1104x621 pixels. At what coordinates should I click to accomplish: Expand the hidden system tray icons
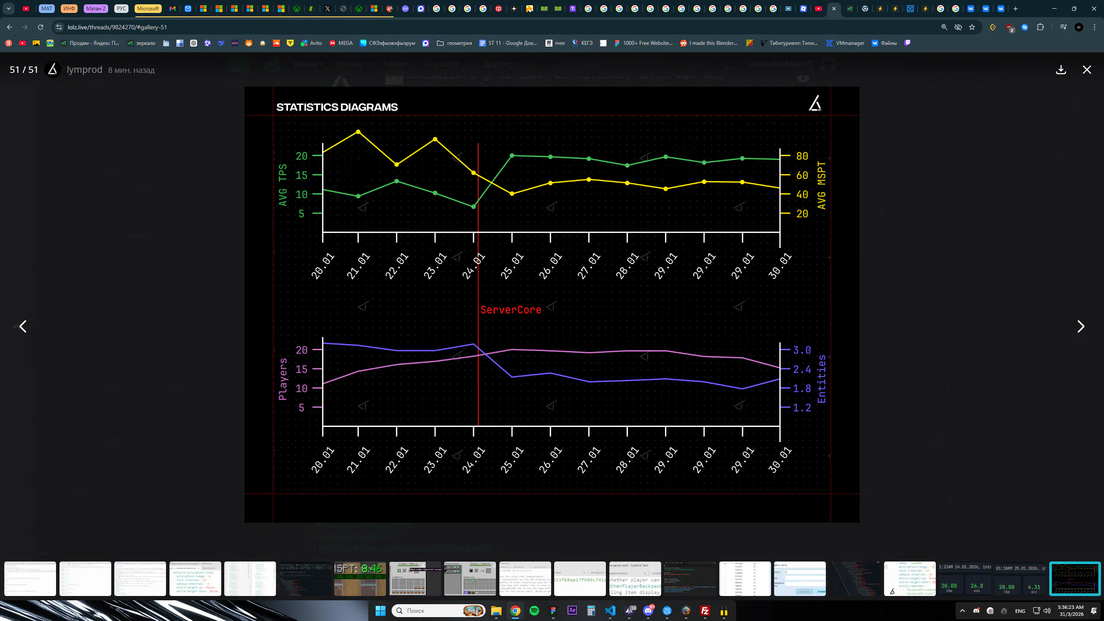962,611
